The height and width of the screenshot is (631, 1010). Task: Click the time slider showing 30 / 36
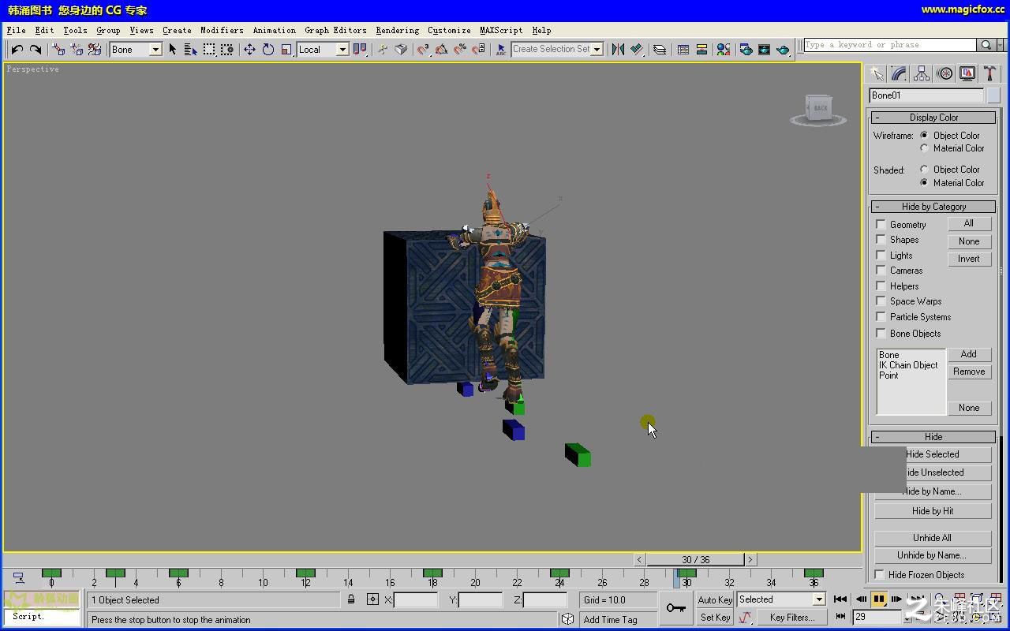[x=695, y=559]
